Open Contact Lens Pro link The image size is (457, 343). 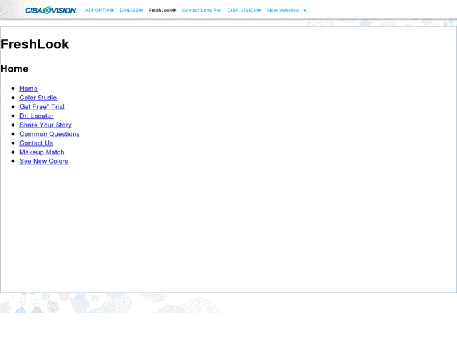tap(201, 10)
